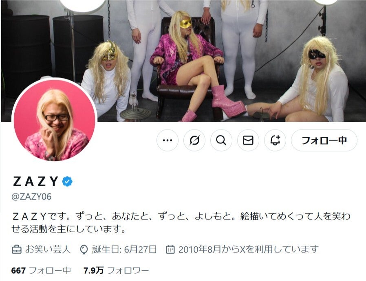Click the briefcase icon beside お笑い芸人

point(17,250)
